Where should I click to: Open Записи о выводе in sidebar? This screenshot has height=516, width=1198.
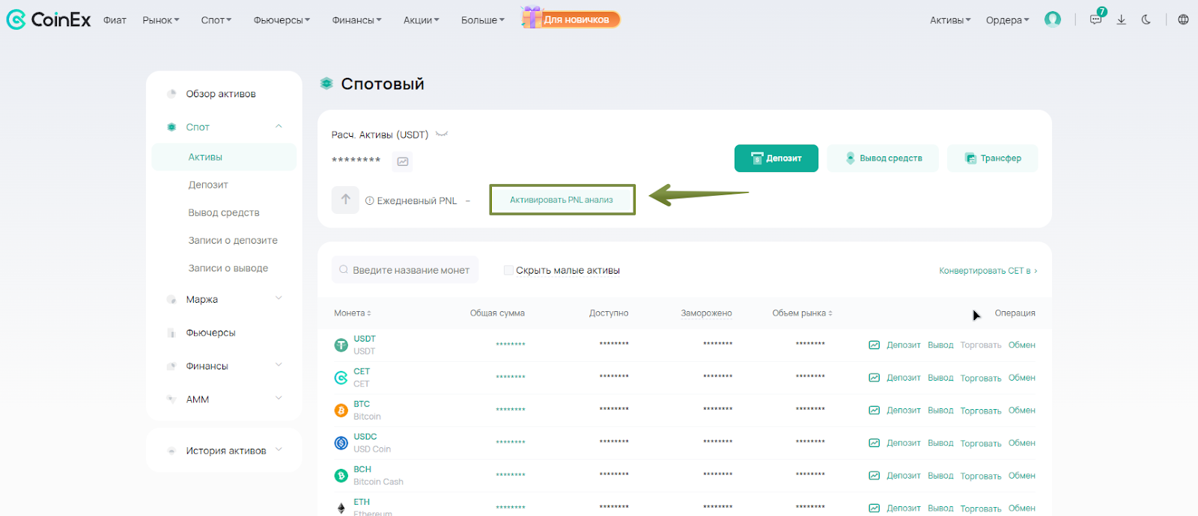[228, 268]
